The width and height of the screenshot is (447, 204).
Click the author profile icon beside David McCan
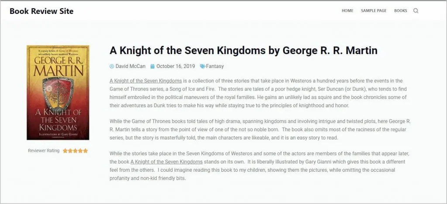pos(112,66)
